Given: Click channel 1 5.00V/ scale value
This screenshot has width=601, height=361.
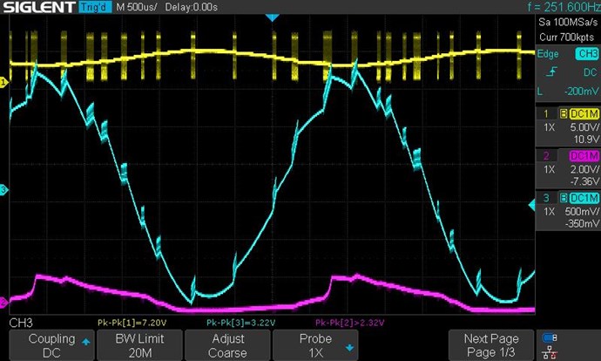Looking at the screenshot, I should 584,127.
